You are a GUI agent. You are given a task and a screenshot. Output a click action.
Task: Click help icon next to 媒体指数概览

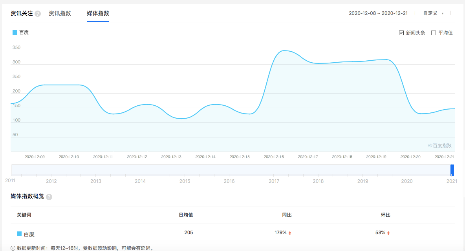click(49, 197)
